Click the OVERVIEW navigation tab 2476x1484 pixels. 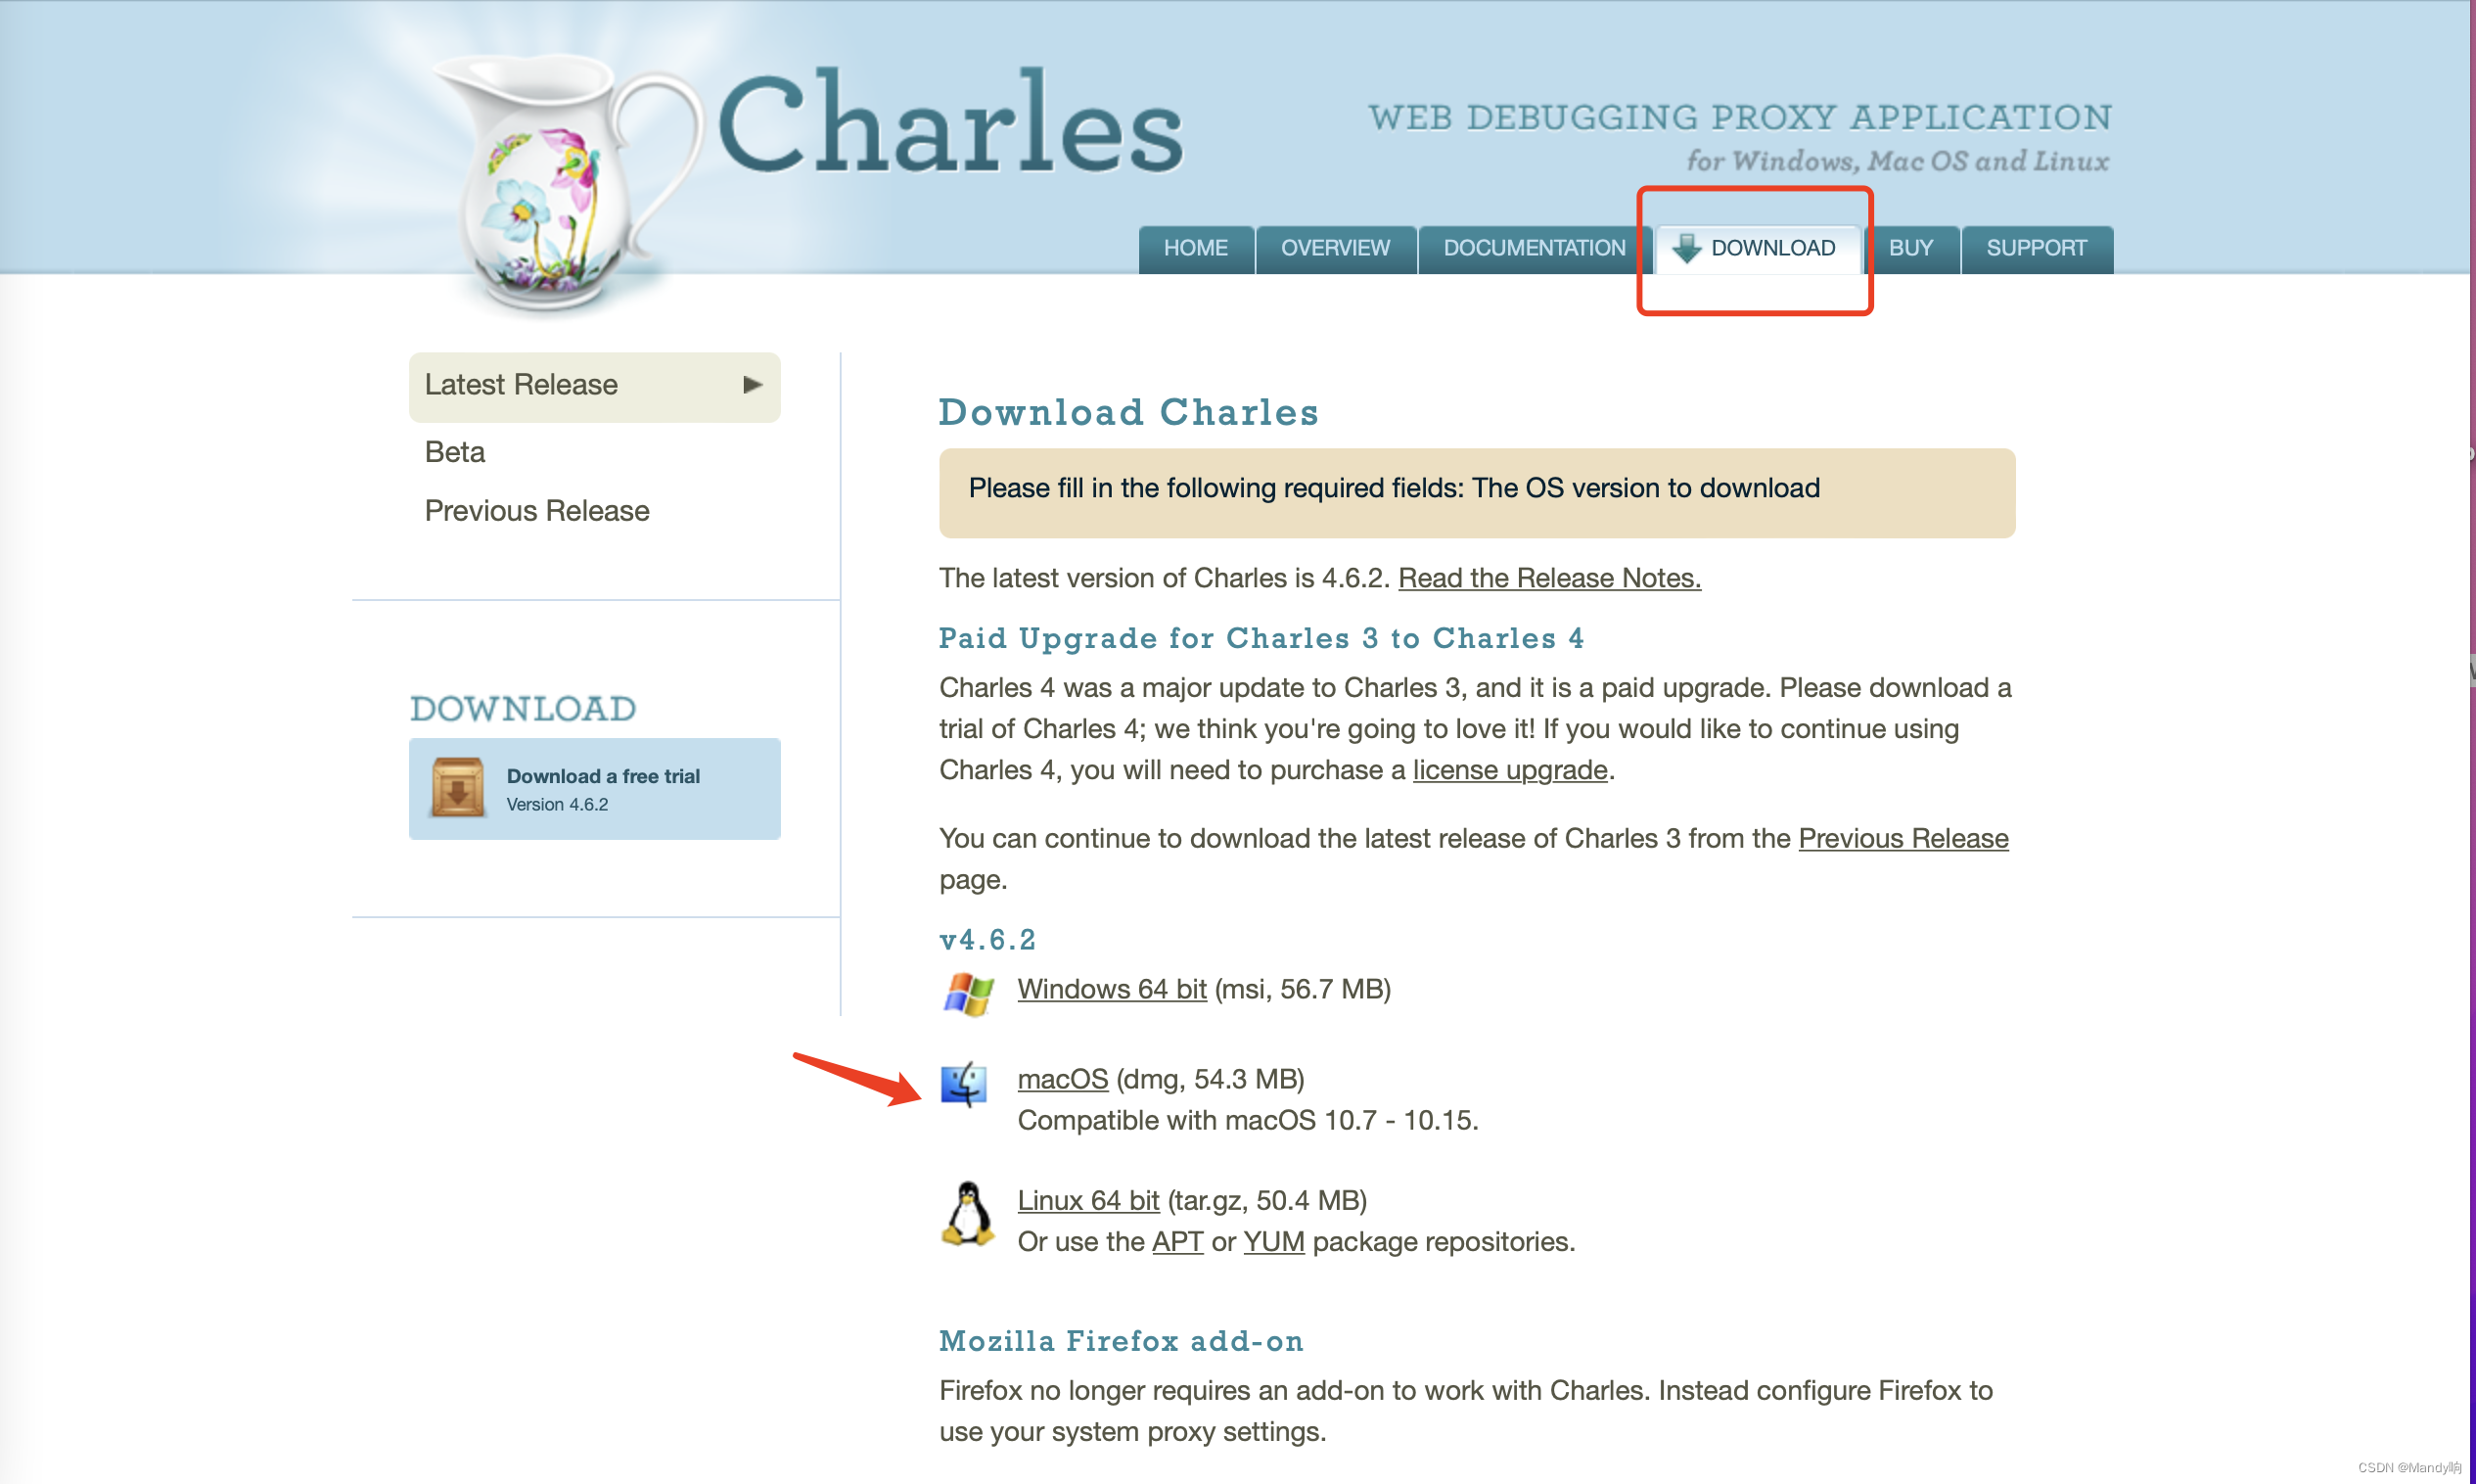tap(1335, 248)
